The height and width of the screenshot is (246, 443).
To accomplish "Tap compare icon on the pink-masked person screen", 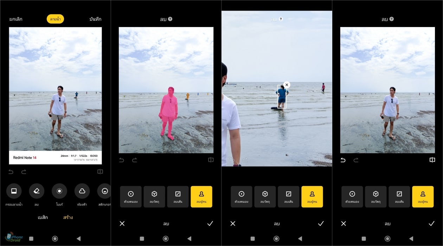I will (211, 160).
